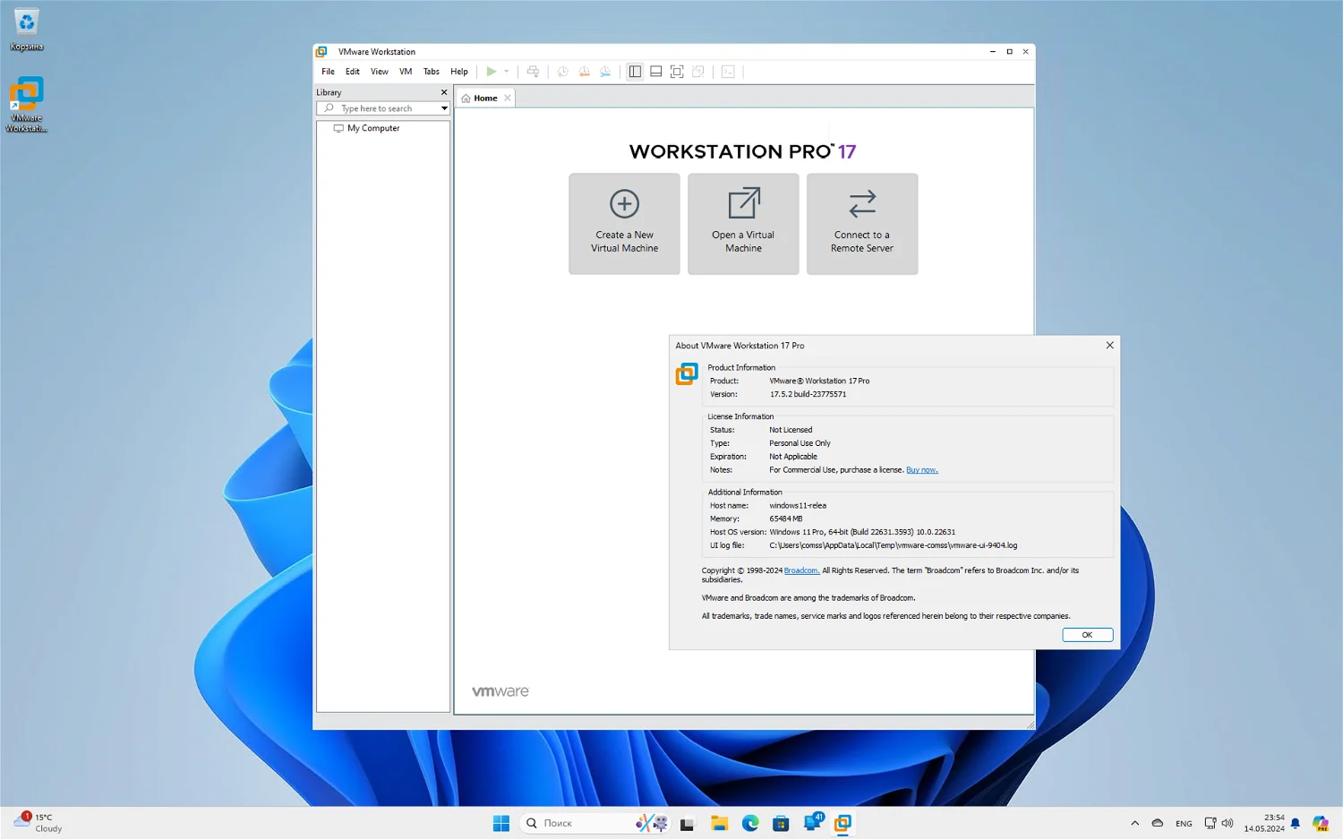Click Open a Virtual Machine tile
This screenshot has width=1343, height=840.
[743, 224]
